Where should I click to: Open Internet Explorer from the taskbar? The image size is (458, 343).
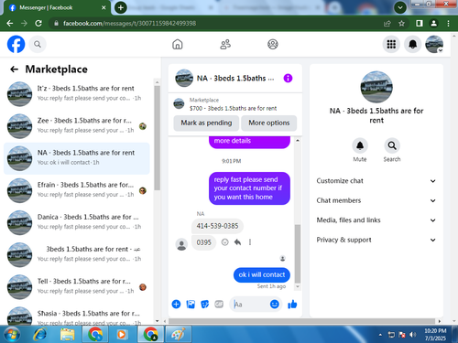(x=40, y=335)
